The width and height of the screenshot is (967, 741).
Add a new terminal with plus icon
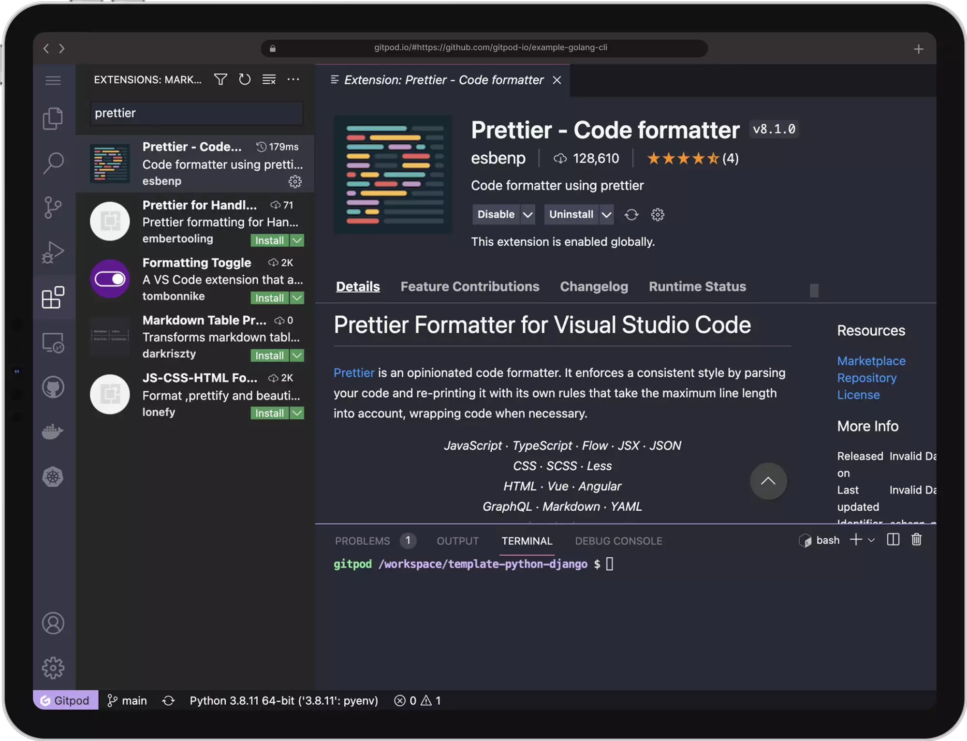pyautogui.click(x=856, y=540)
